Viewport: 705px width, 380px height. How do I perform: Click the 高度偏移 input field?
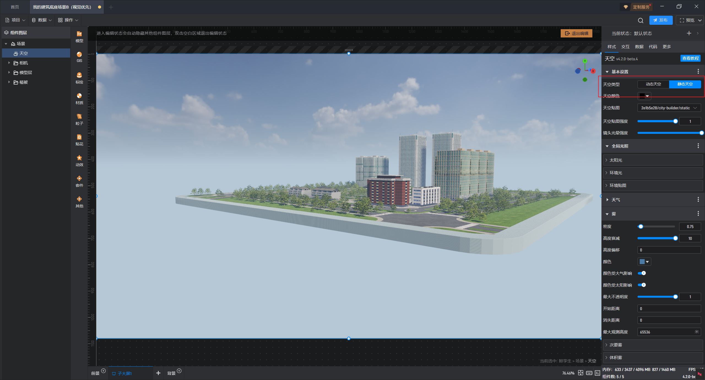[669, 250]
